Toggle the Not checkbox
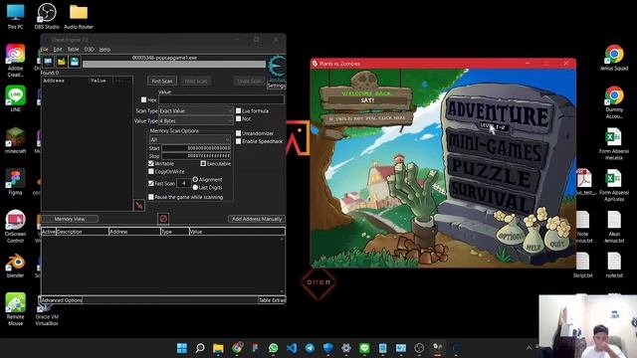The image size is (637, 358). [239, 118]
